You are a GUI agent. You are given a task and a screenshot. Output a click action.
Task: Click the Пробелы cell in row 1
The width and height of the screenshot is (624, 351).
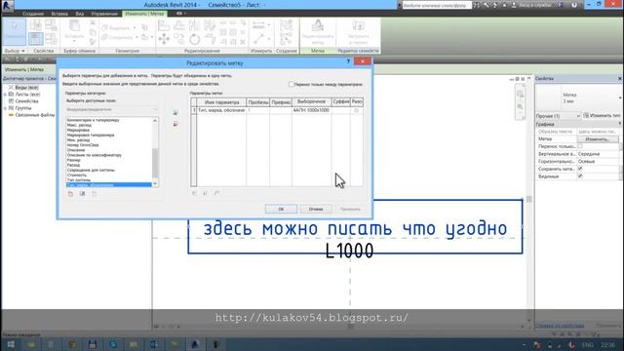click(x=257, y=110)
